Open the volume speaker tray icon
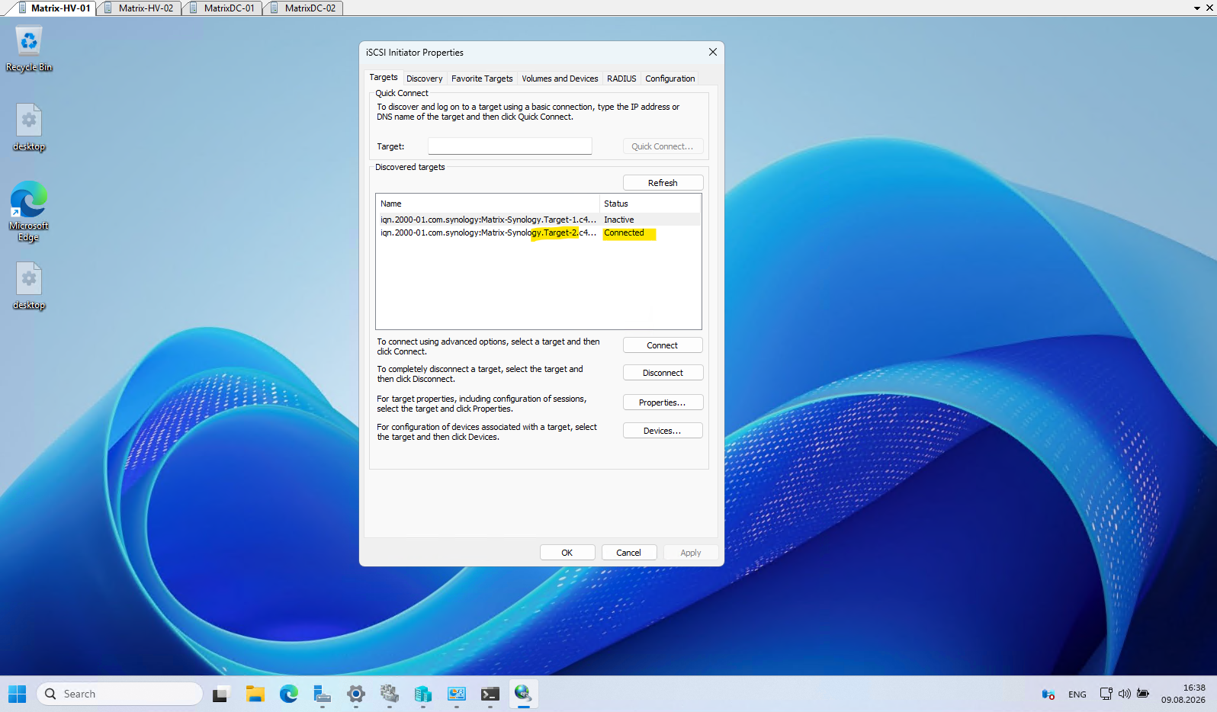 click(1124, 694)
